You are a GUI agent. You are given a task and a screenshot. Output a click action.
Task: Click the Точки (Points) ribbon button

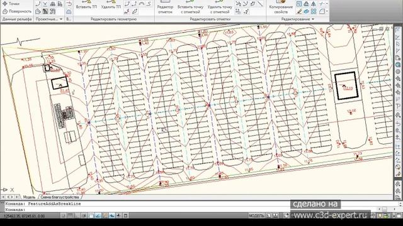(11, 4)
